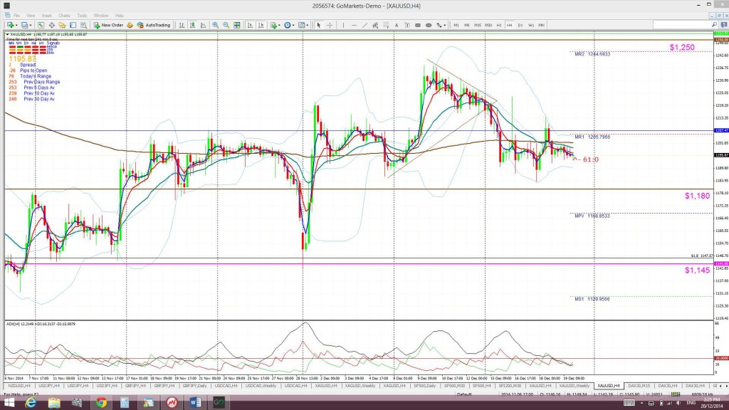
Task: Open Microsoft Word from the taskbar
Action: pyautogui.click(x=195, y=403)
